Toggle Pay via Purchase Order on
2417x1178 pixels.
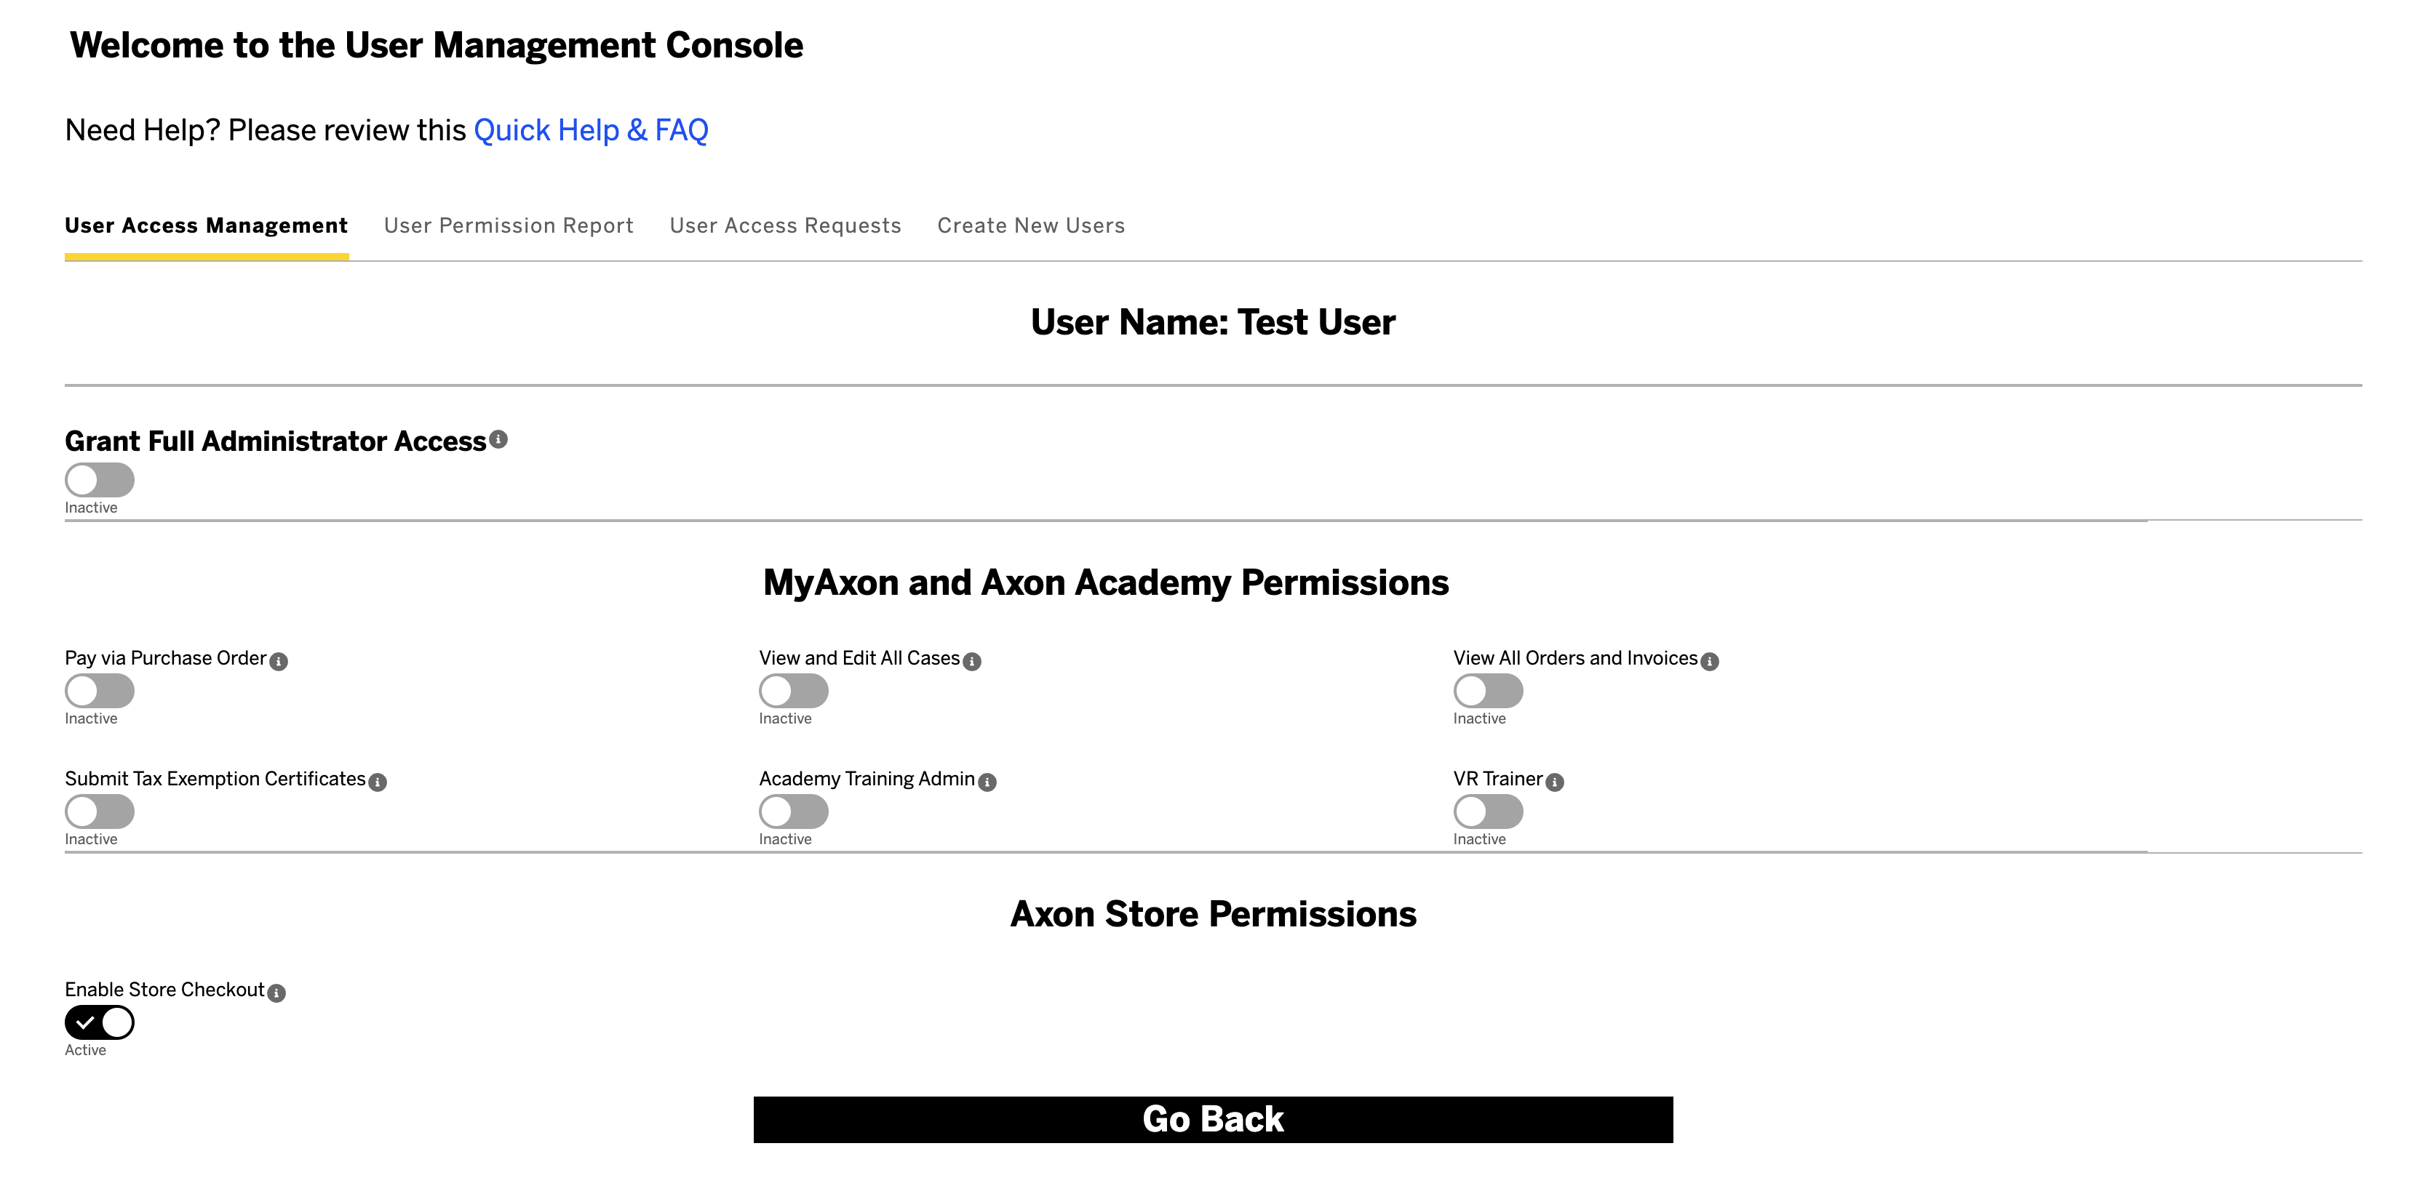coord(98,692)
